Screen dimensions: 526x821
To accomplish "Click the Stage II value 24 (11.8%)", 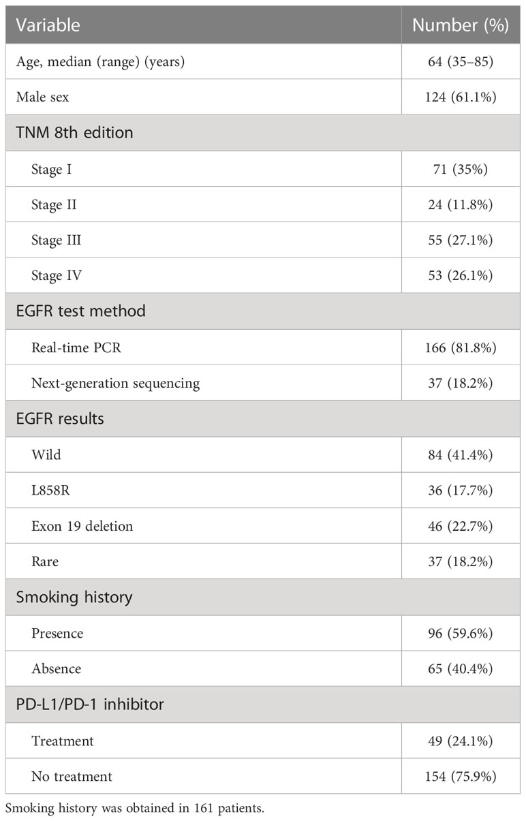I will (x=461, y=204).
